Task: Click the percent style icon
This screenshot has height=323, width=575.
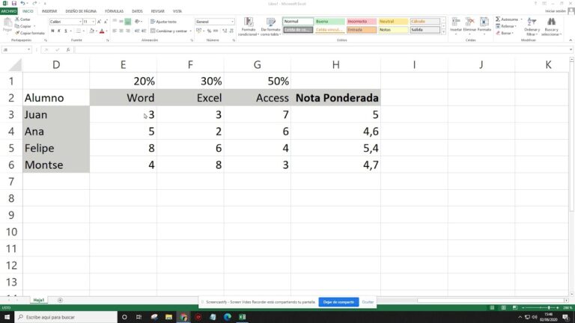Action: pos(209,31)
